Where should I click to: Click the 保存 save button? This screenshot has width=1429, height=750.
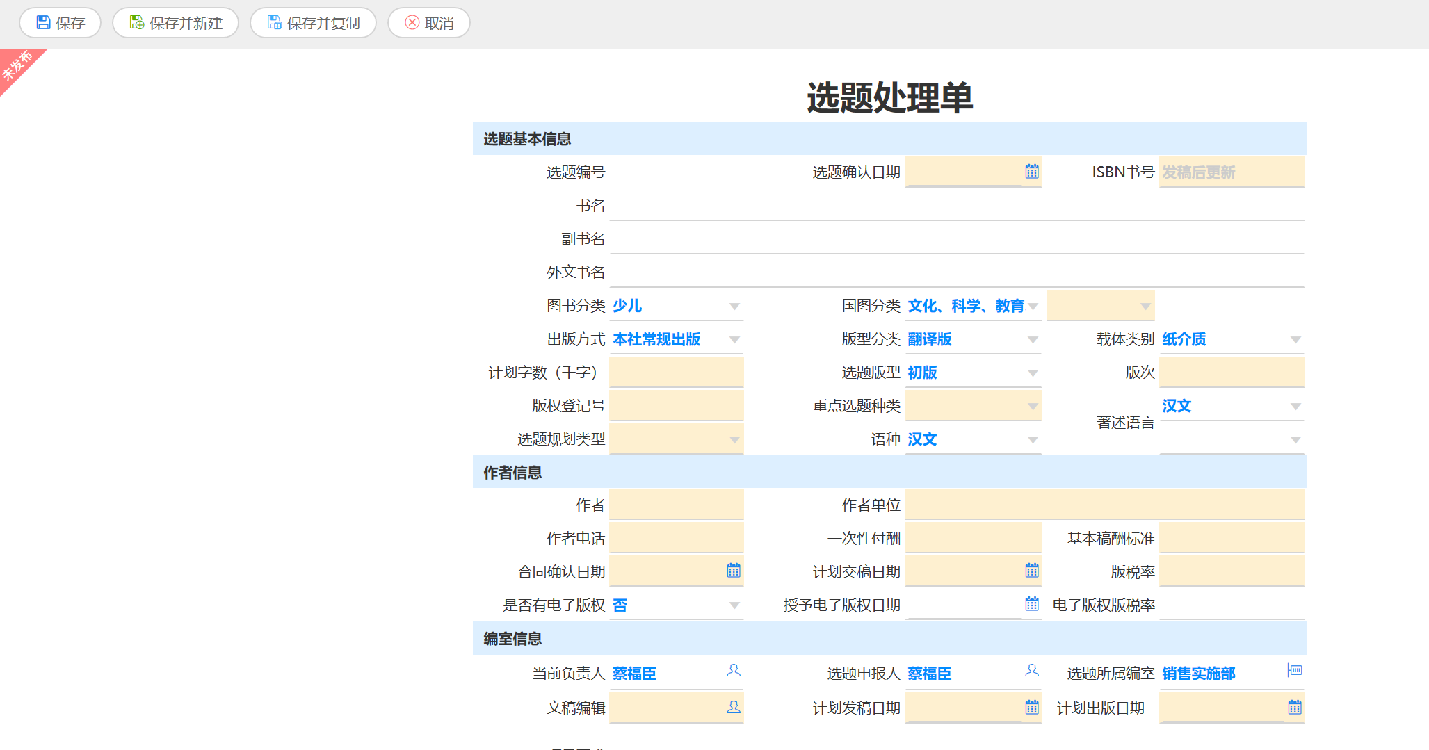60,23
